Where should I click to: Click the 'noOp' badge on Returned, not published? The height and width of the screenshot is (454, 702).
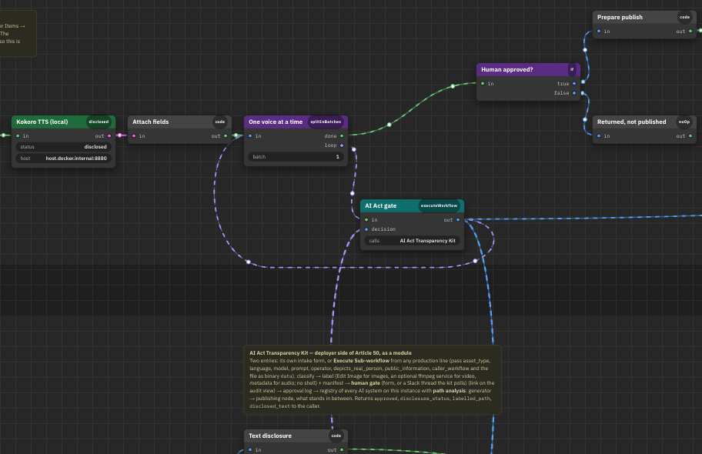click(x=684, y=122)
